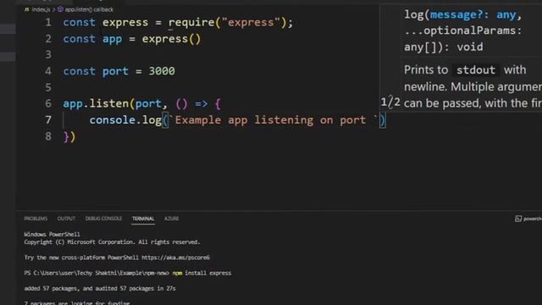Viewport: 542px width, 305px height.
Task: Click the npm install express command in terminal
Action: (202, 273)
